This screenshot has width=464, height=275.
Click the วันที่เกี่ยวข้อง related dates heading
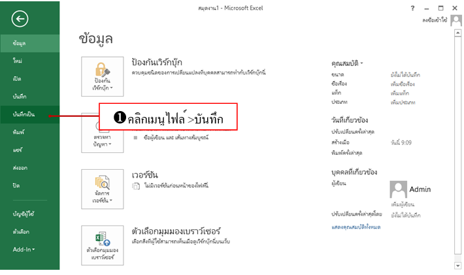tap(350, 120)
